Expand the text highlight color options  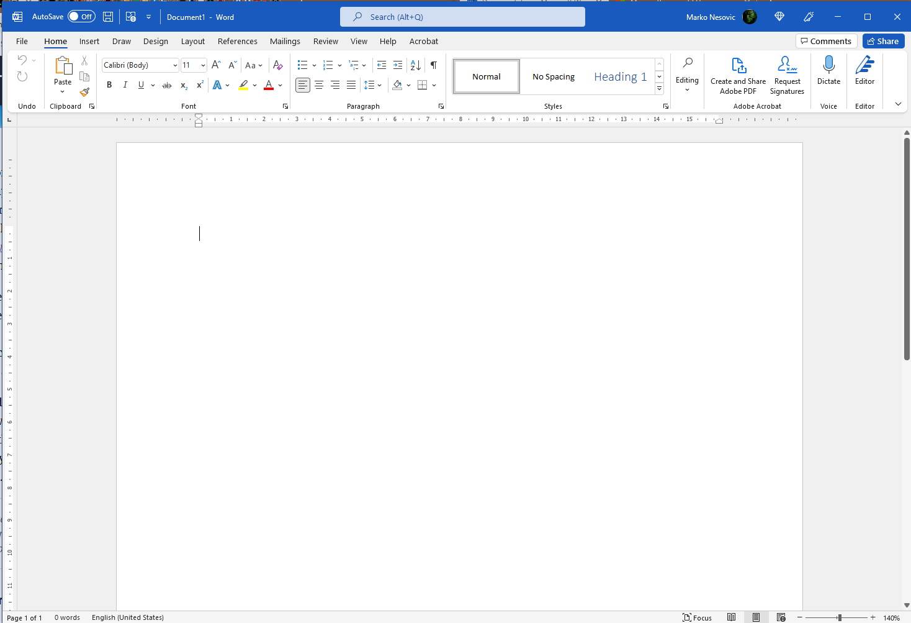[254, 85]
